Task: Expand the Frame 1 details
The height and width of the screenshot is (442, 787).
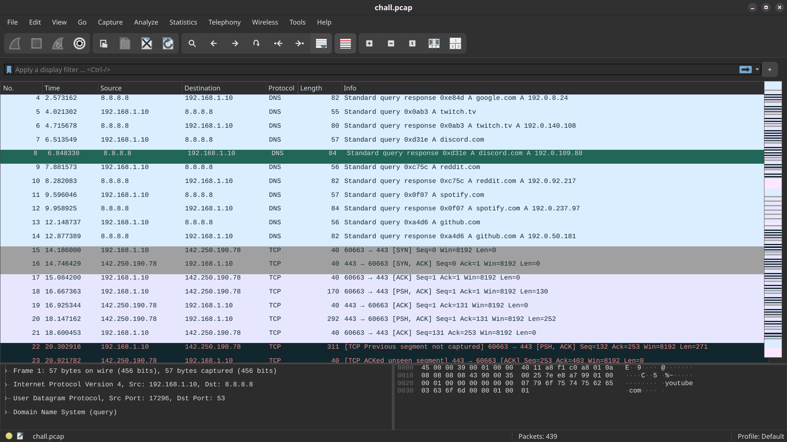Action: 6,371
